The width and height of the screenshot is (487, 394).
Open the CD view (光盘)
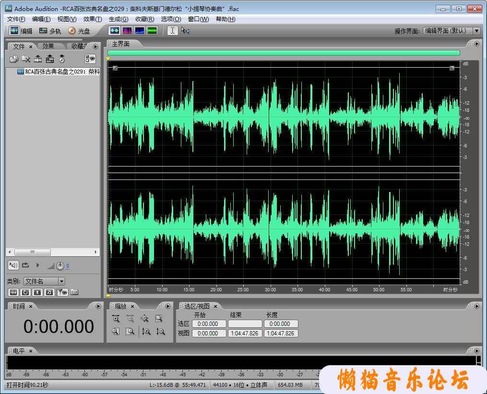[x=79, y=31]
